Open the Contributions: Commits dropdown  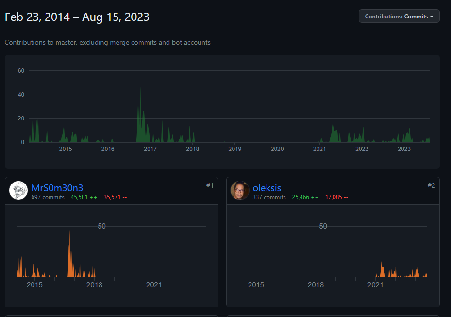(399, 17)
